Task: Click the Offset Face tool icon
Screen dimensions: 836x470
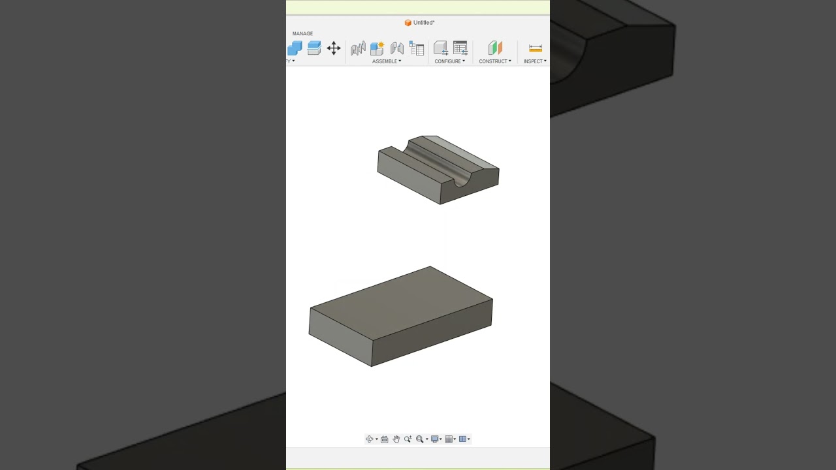Action: point(314,48)
